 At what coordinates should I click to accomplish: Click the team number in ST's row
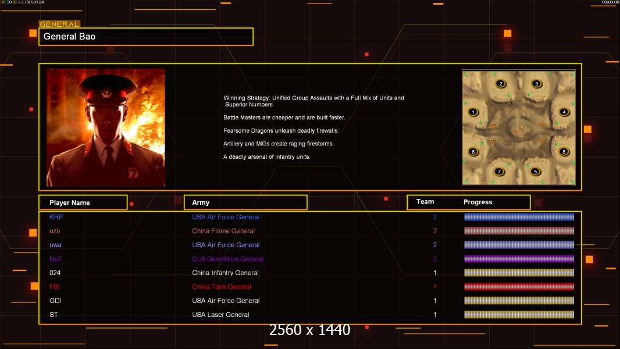coord(435,315)
